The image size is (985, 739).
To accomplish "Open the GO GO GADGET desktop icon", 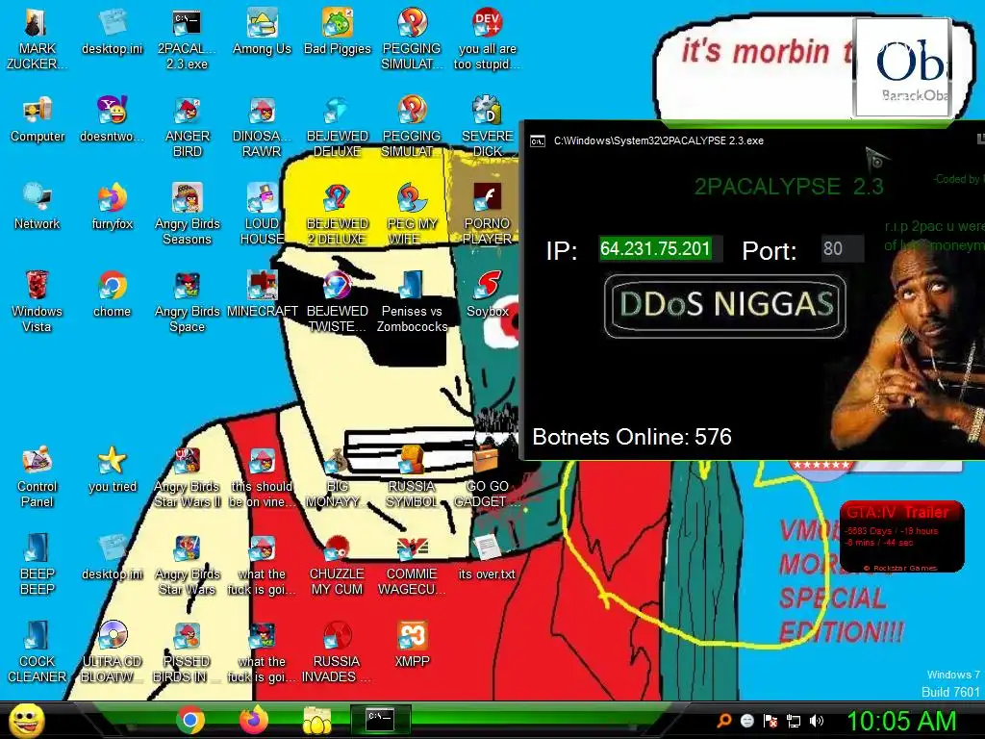I will point(487,476).
